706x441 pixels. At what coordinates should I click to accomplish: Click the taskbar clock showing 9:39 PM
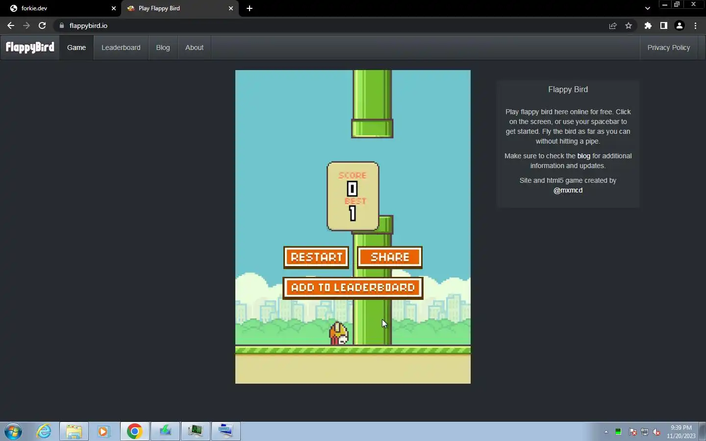pyautogui.click(x=681, y=432)
